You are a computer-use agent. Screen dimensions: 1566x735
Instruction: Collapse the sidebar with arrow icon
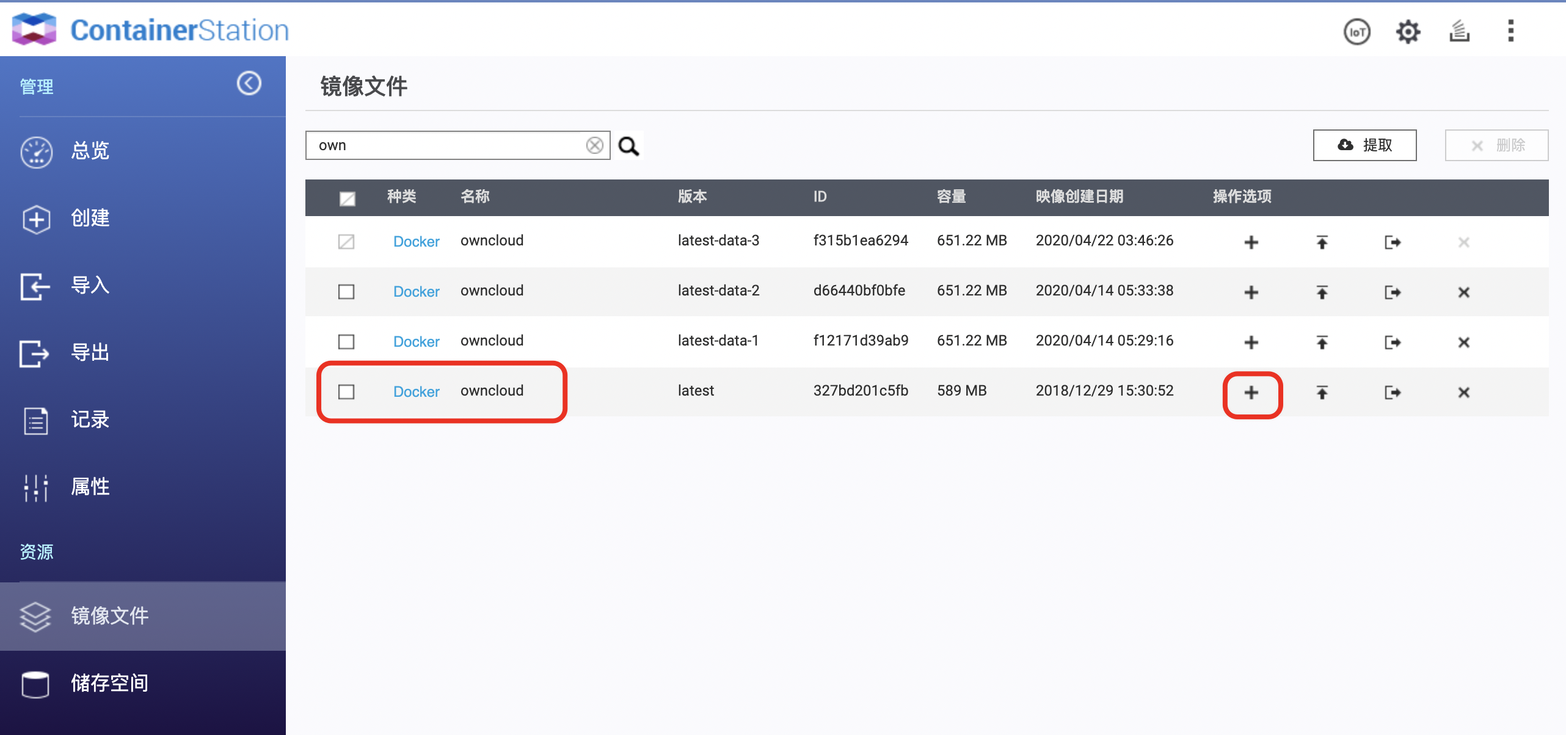[249, 83]
